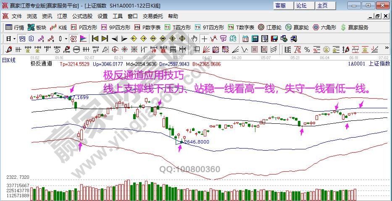Open the K线 candlestick chart view
Viewport: 392px width, 201px height.
(x=58, y=27)
